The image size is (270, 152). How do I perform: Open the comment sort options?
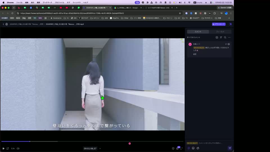221,37
